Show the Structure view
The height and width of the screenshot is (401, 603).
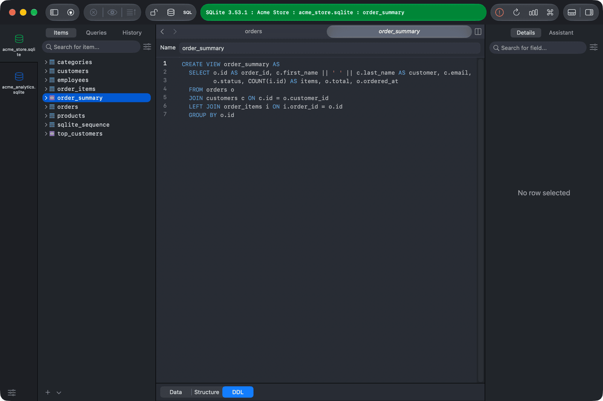click(207, 392)
